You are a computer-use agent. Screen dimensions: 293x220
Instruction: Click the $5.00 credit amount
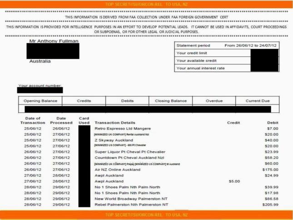[x=234, y=181]
